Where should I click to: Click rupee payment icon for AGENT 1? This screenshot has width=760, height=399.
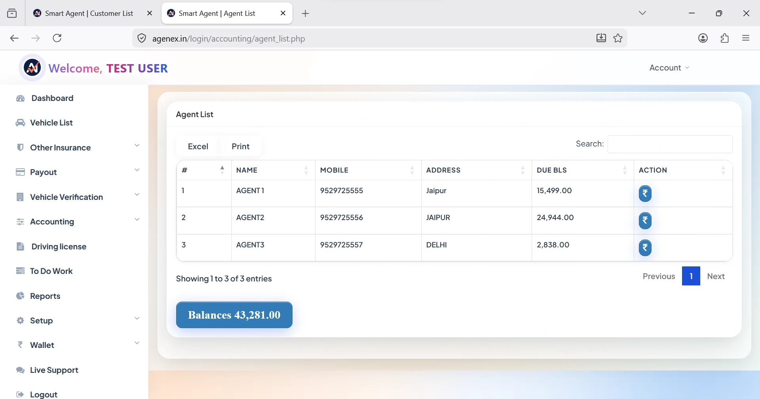[645, 194]
